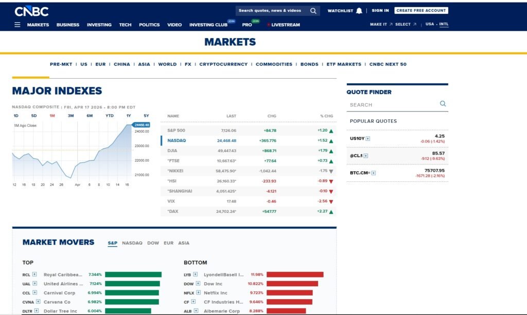Add US10Y to watchlist via plus icon
Viewport: 527px width, 315px height.
coord(367,139)
